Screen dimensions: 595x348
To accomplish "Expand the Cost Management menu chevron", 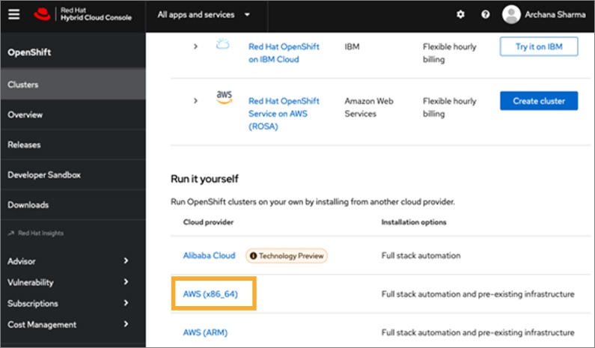I will click(x=126, y=324).
